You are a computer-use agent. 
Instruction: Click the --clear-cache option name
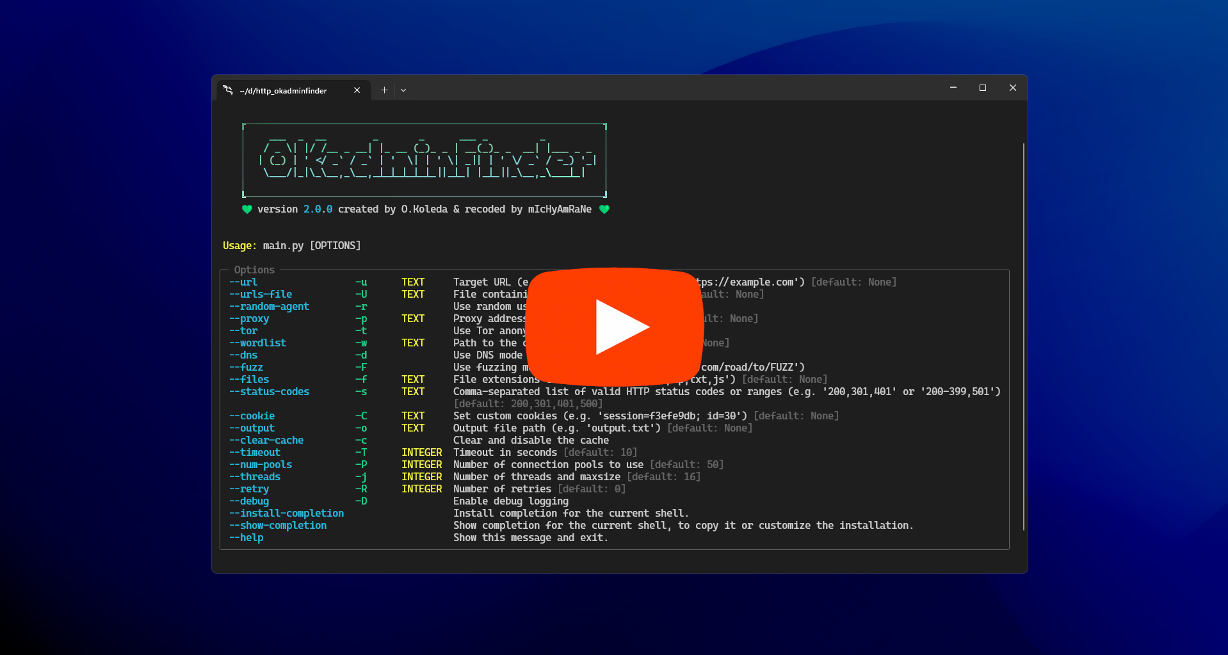[266, 441]
